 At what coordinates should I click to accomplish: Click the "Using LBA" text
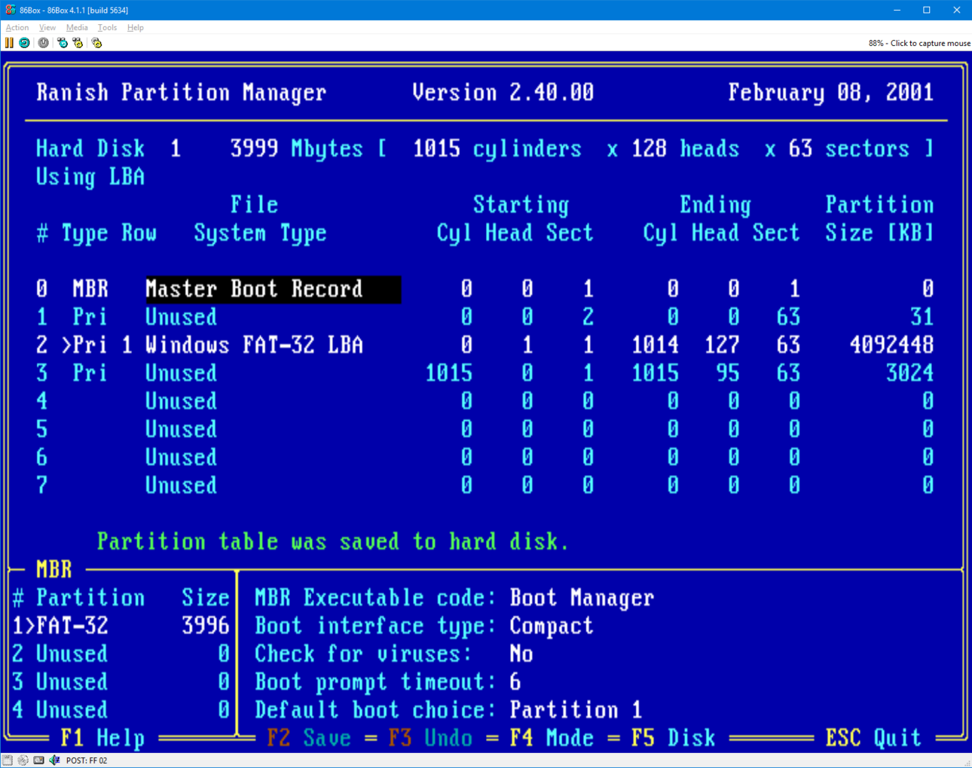[90, 177]
